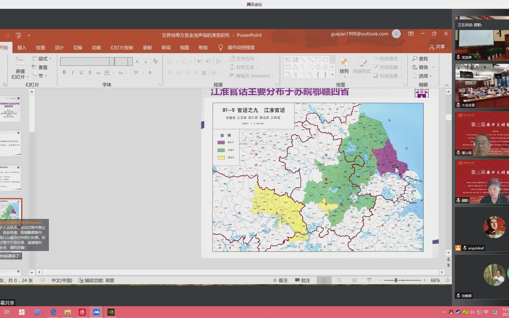Toggle text shadow (S) formatting
Screen dimensions: 509x318
[x=90, y=72]
